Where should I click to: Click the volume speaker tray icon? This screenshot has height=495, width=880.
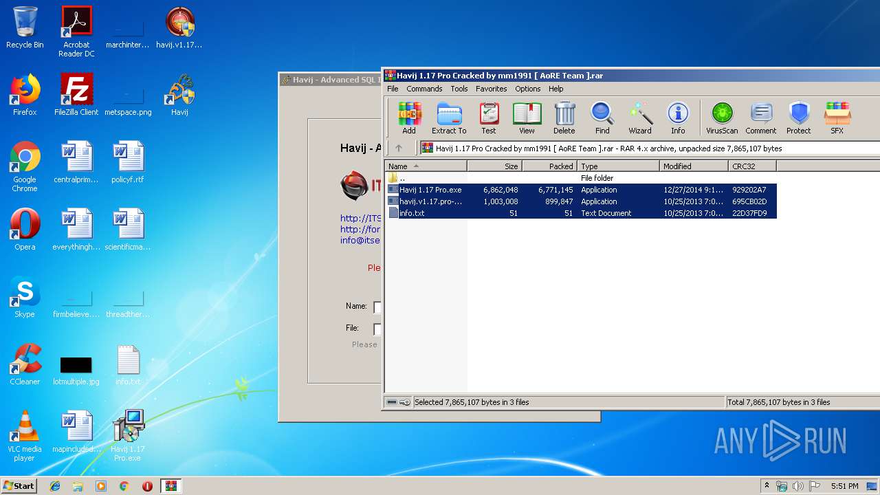point(798,486)
